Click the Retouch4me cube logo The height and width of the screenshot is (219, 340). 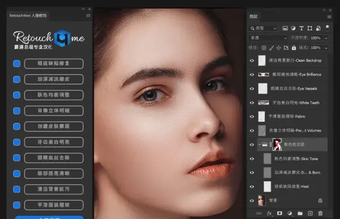coord(62,38)
